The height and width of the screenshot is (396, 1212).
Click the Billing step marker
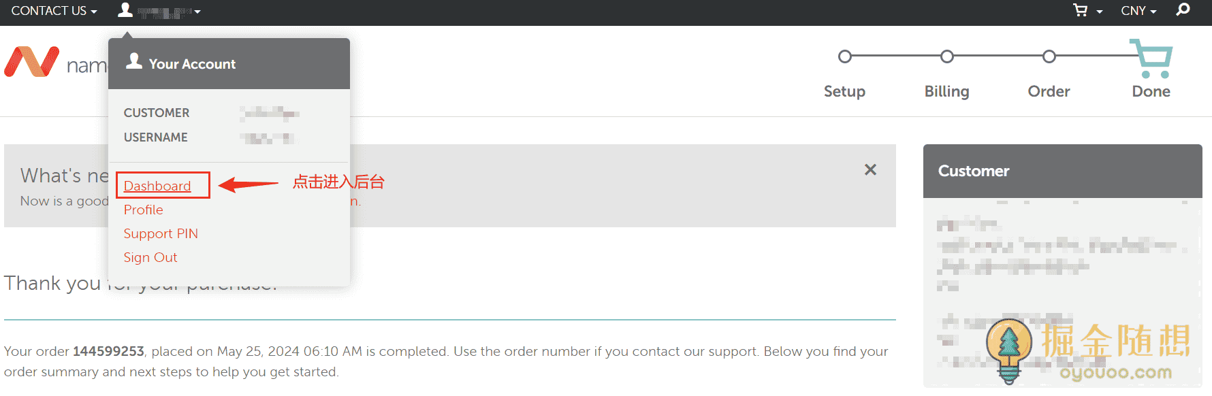click(x=947, y=56)
